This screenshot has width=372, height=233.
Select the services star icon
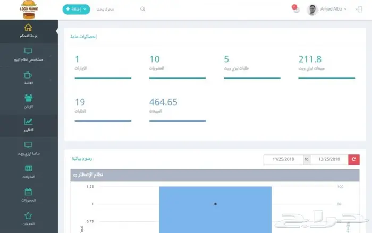[x=28, y=215]
